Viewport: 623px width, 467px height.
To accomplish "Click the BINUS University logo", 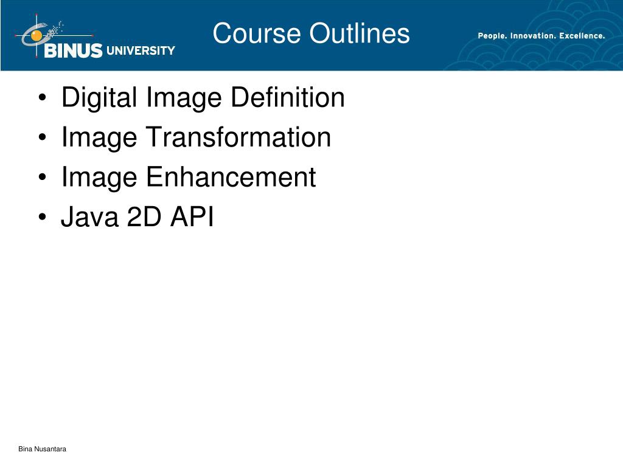I will pos(96,37).
